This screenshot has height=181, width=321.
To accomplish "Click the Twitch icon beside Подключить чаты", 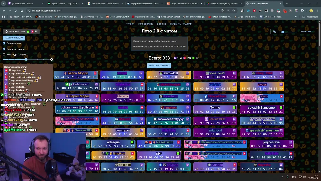I will tap(36, 32).
